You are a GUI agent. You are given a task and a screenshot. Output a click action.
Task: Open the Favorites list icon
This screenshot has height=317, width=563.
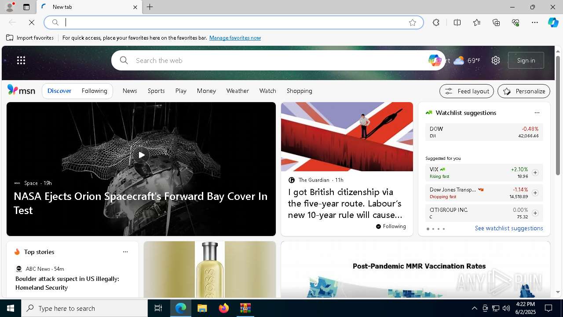[477, 22]
